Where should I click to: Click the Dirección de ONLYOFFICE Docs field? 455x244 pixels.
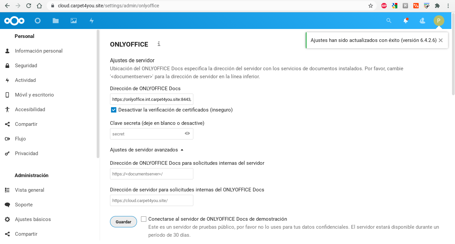(x=152, y=99)
